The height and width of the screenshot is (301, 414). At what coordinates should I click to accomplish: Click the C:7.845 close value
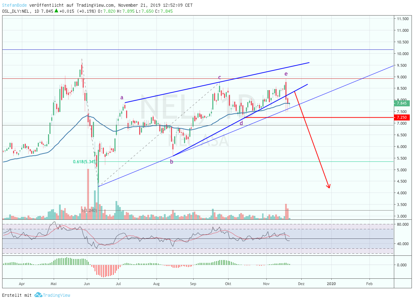pos(164,11)
